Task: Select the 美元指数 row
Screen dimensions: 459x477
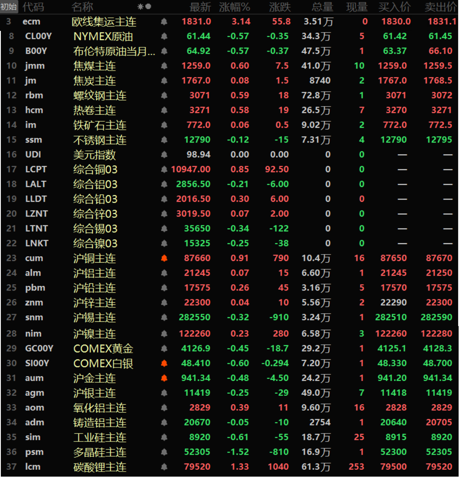Action: point(94,155)
